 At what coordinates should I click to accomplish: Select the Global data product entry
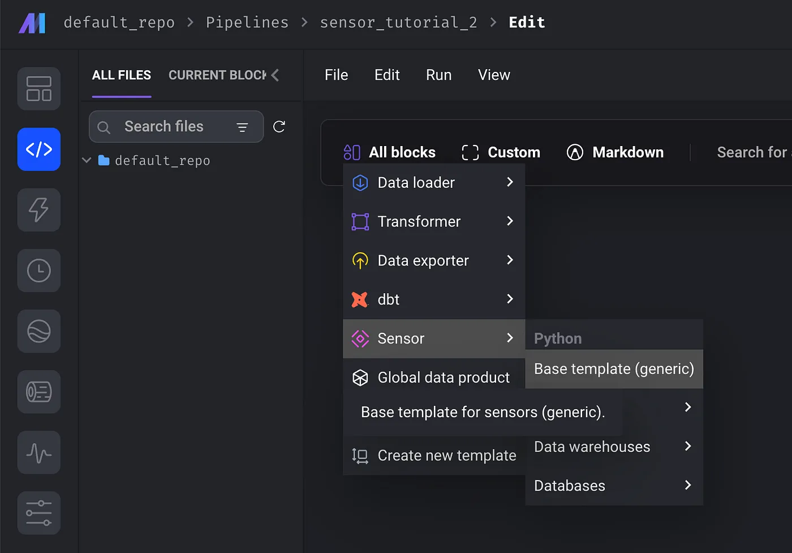point(434,378)
